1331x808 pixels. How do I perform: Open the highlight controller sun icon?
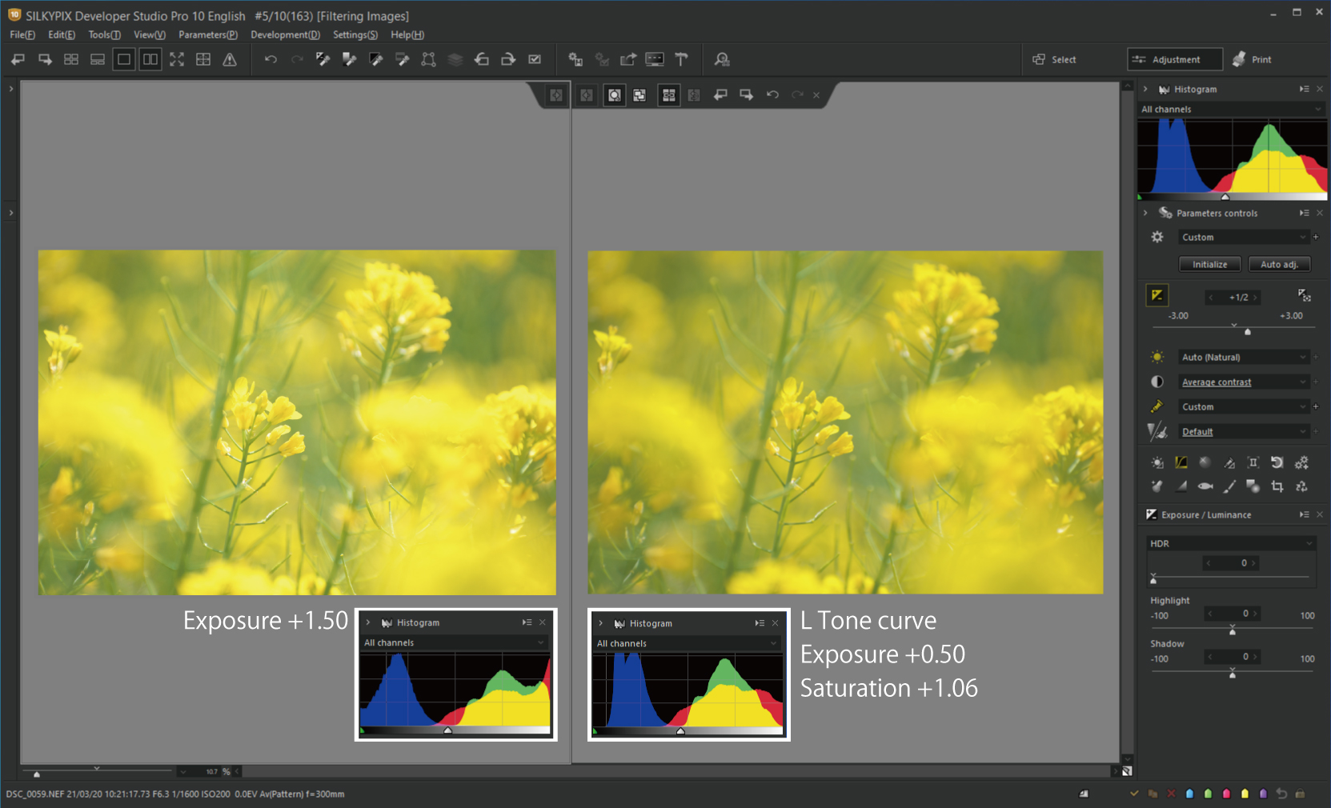(x=1157, y=462)
